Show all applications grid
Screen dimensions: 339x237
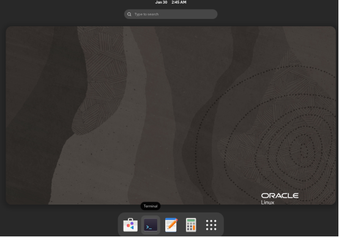tap(211, 225)
